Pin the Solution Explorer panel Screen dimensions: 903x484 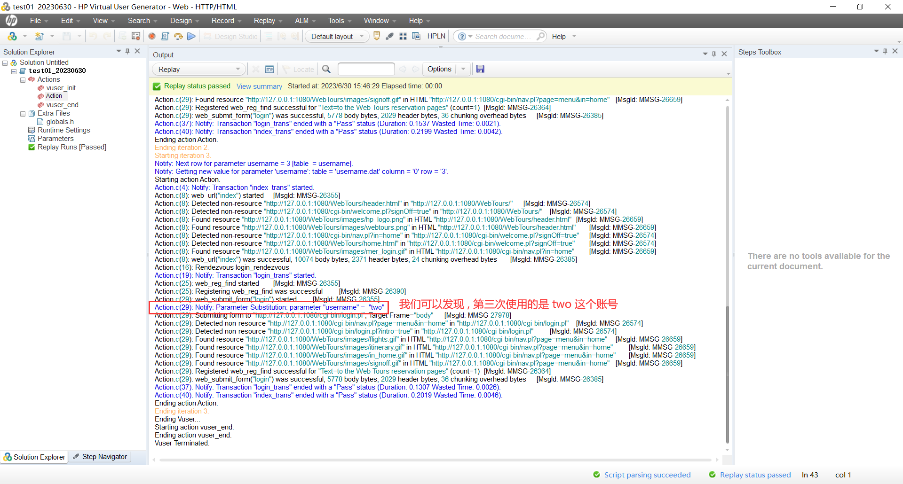[127, 51]
